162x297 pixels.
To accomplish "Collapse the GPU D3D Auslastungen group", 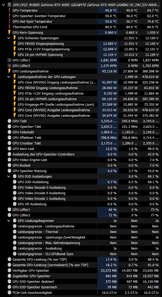I will (x=9, y=176).
